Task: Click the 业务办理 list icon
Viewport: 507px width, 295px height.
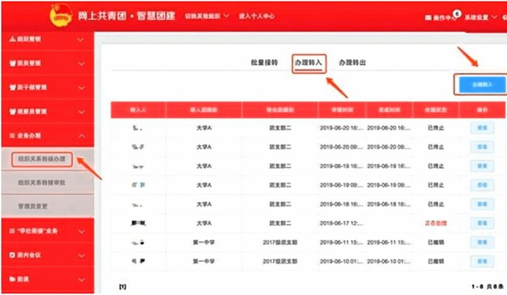Action: [12, 136]
